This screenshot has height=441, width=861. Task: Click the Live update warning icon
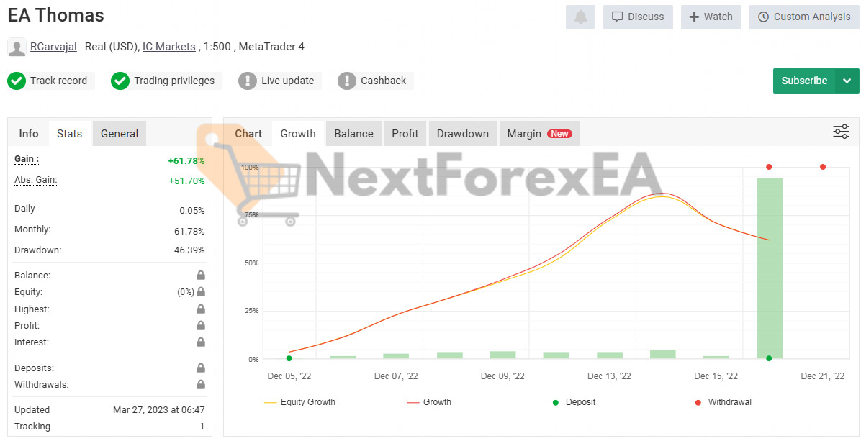click(x=248, y=81)
